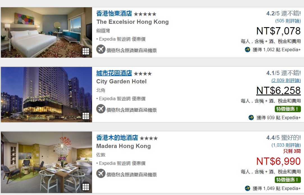Click the Excelsior bedroom photo thumbnail
The height and width of the screenshot is (195, 304).
(x=46, y=32)
